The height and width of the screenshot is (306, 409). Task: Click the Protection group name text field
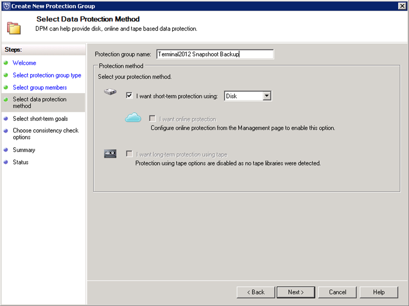(215, 54)
